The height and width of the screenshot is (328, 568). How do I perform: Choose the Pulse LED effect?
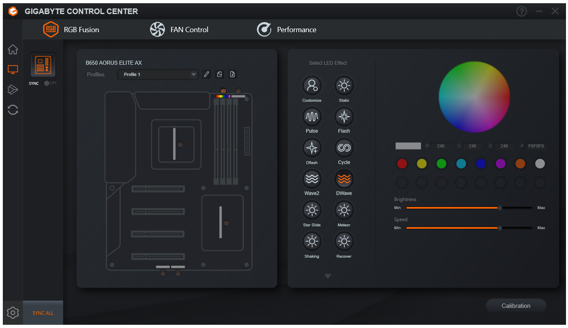tap(312, 117)
